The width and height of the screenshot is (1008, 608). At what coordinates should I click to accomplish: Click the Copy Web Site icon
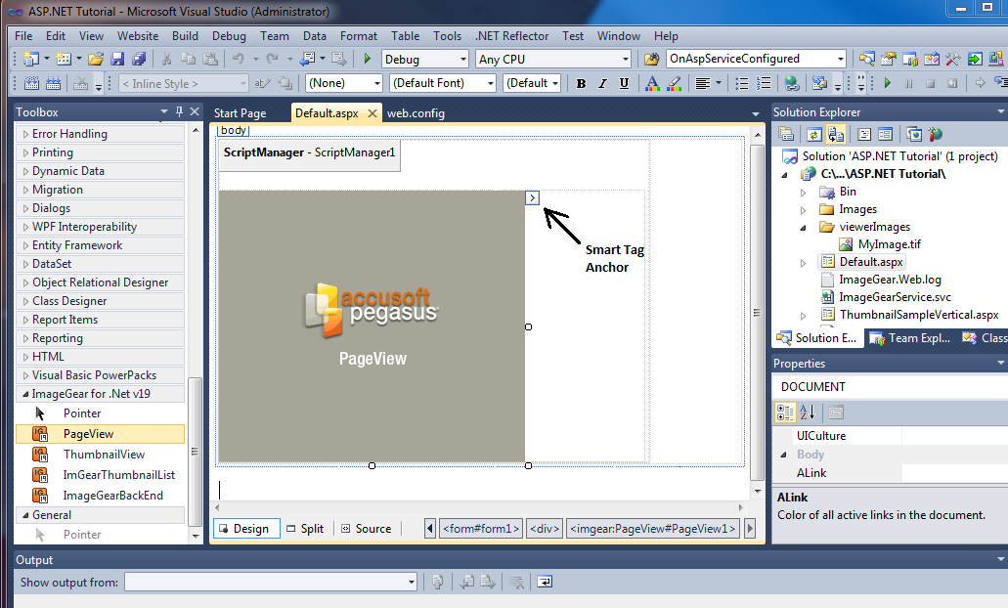pos(913,134)
